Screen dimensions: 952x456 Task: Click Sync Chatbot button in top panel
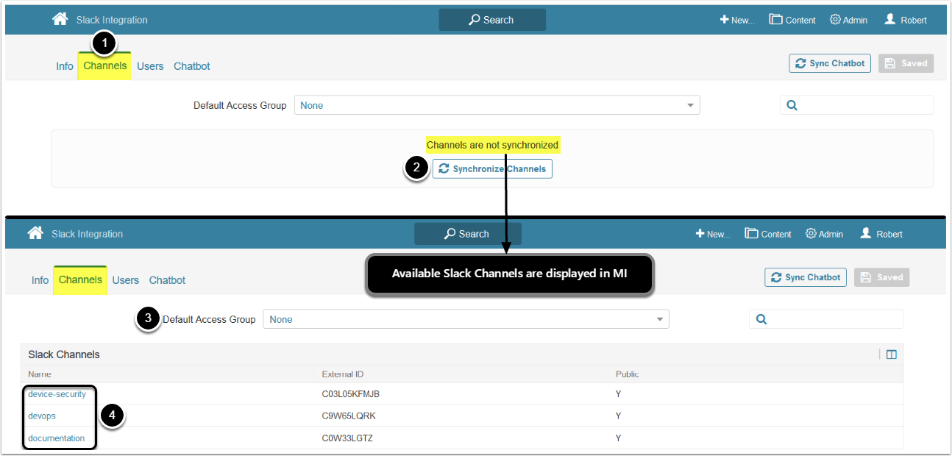point(830,63)
